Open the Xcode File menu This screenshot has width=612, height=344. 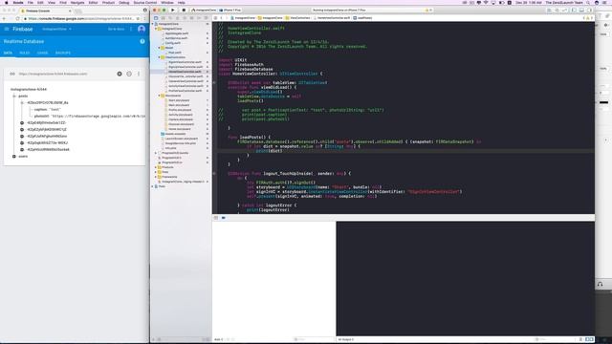(30, 2)
